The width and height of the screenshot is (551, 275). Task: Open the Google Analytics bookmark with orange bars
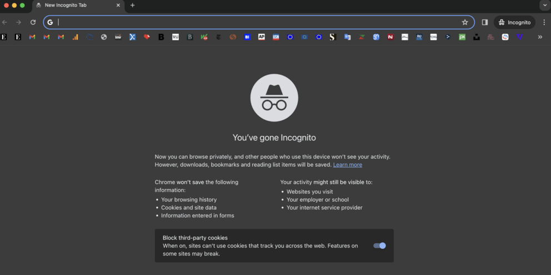tap(75, 37)
